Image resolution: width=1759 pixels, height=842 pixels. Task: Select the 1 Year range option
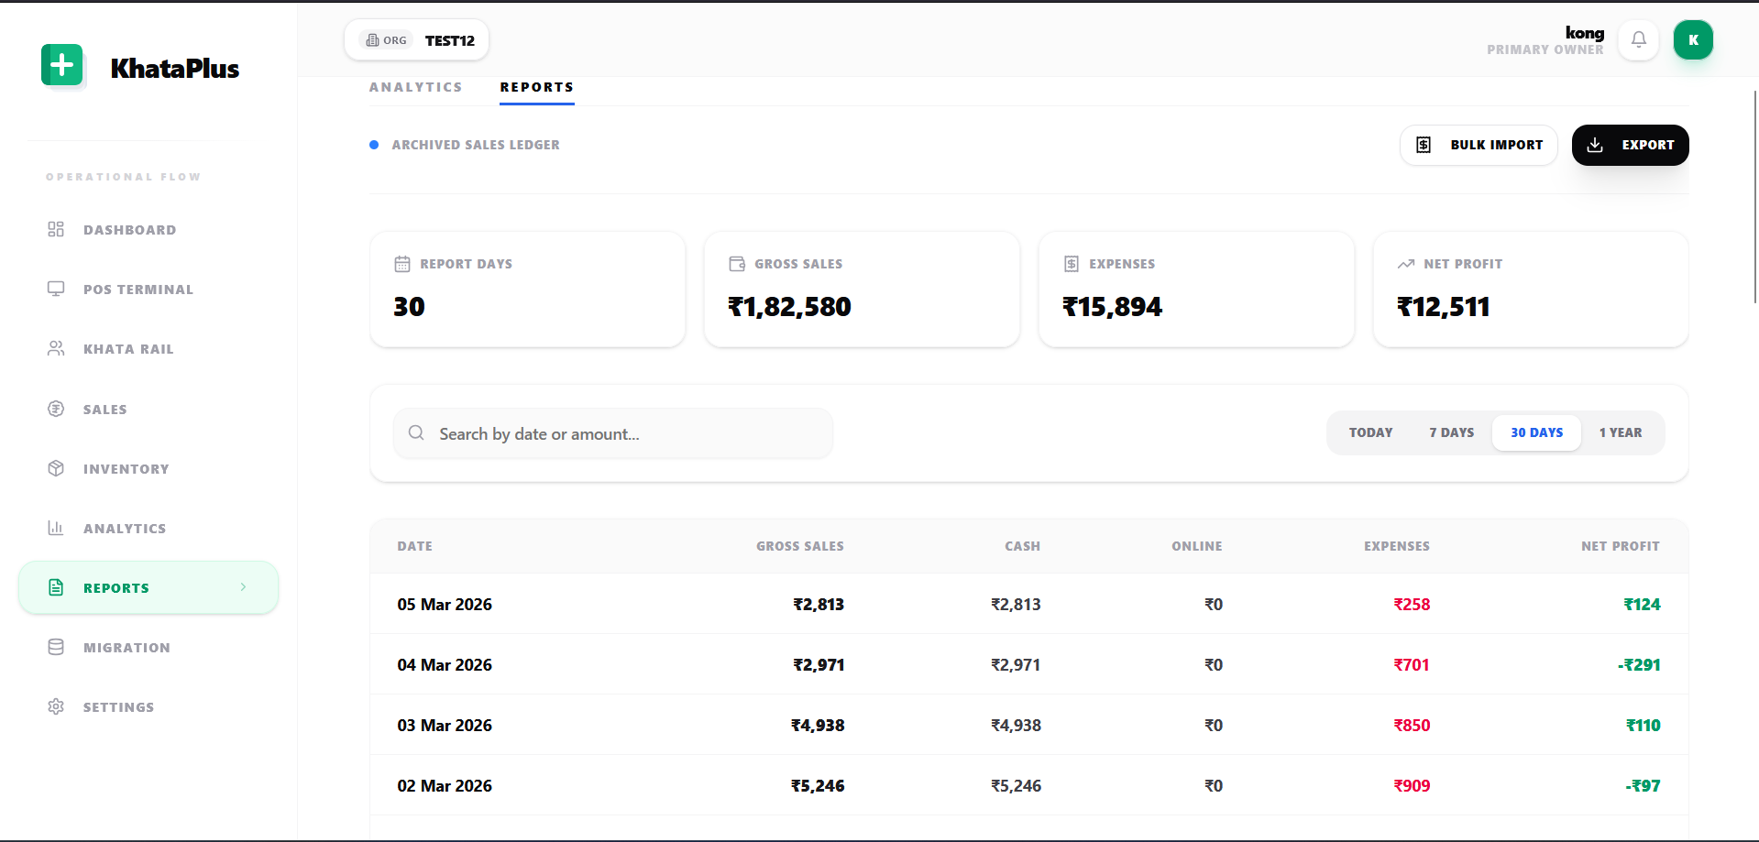click(1621, 432)
